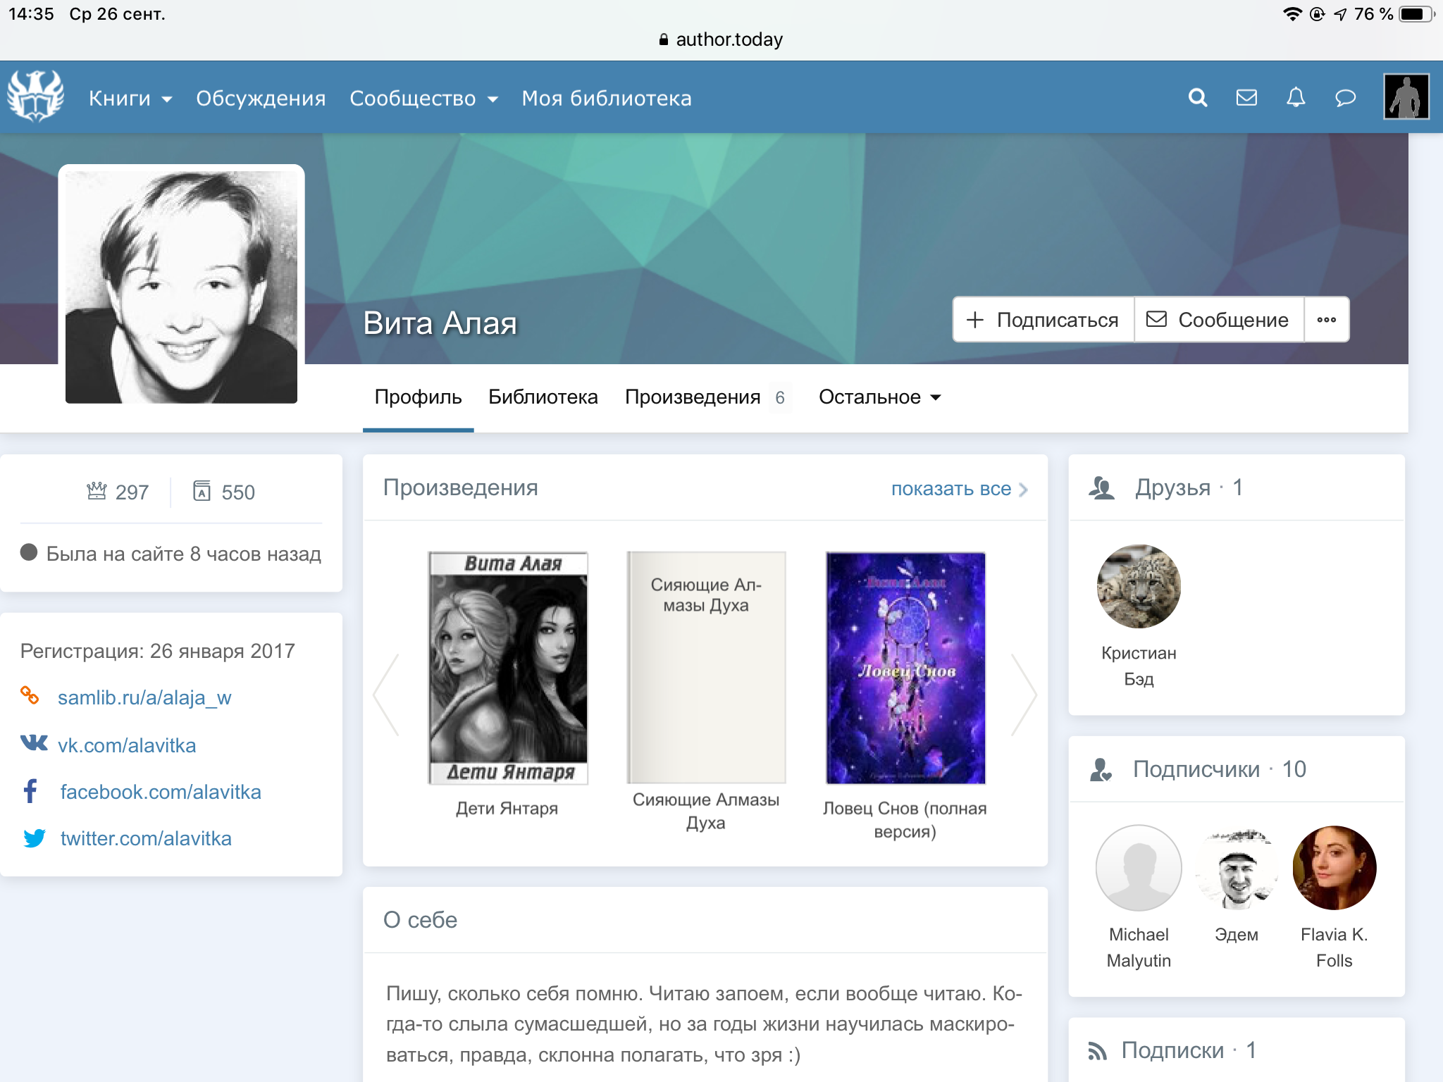Click the three-dots more options button

click(x=1327, y=320)
